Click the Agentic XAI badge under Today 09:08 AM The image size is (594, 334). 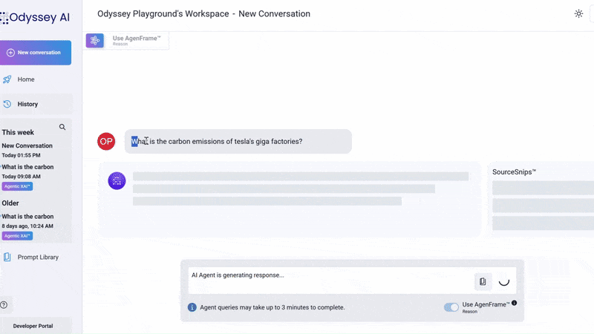click(x=17, y=186)
